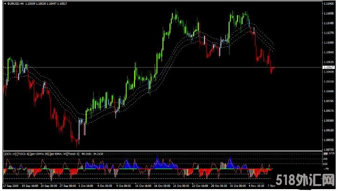
Task: Click the 1.10635 price axis label
Action: point(329,62)
